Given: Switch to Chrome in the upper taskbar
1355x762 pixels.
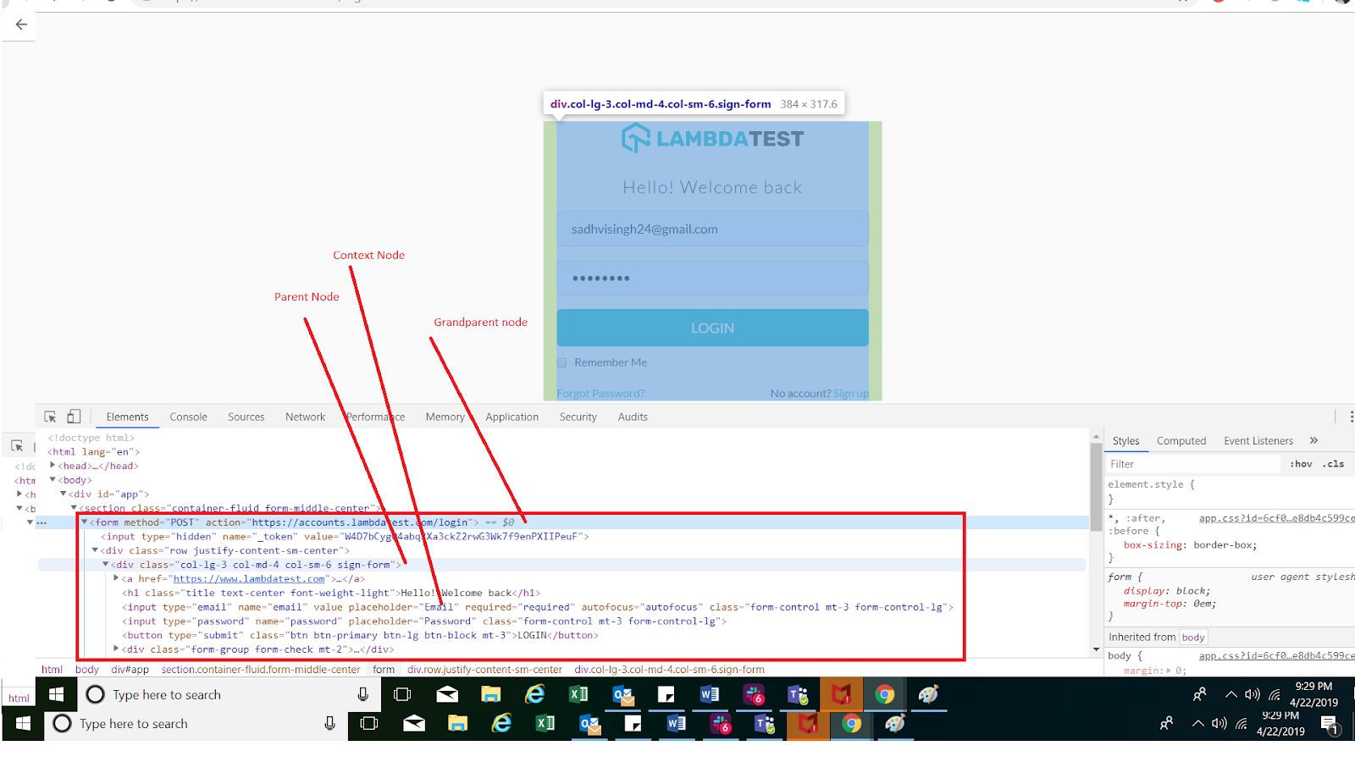Looking at the screenshot, I should [885, 694].
